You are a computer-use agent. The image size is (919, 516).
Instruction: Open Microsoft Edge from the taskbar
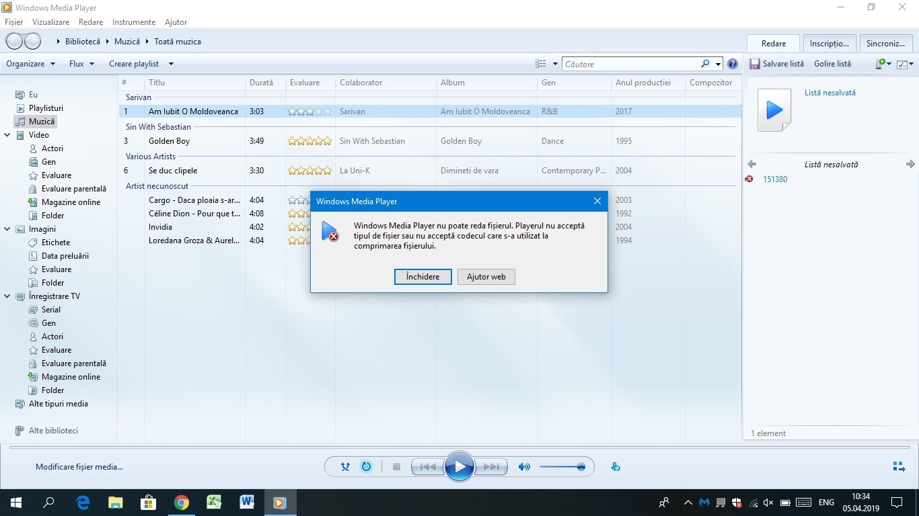point(83,502)
